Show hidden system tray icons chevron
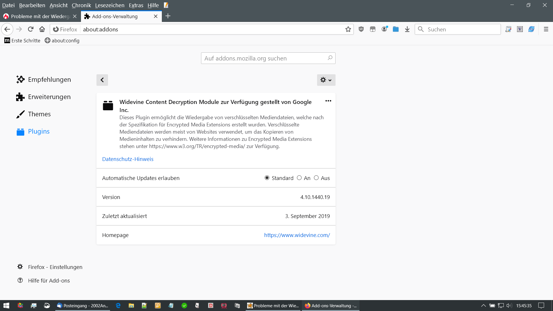 coord(483,306)
